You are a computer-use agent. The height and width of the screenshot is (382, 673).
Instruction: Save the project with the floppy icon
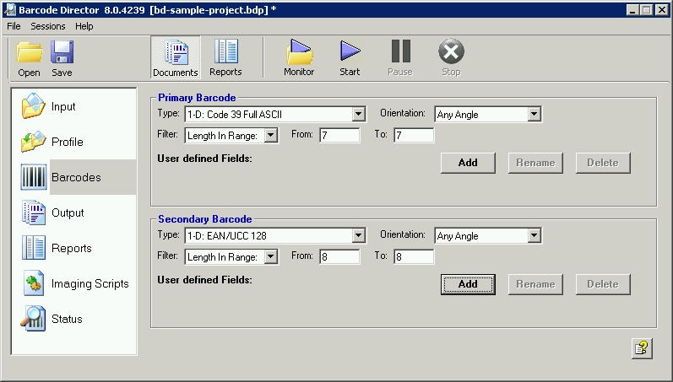coord(62,56)
